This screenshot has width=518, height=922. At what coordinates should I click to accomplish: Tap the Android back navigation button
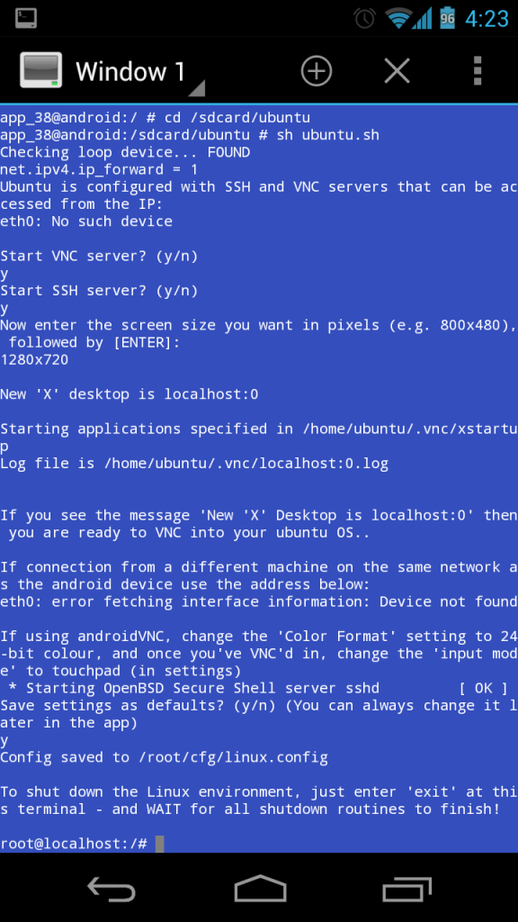point(111,888)
